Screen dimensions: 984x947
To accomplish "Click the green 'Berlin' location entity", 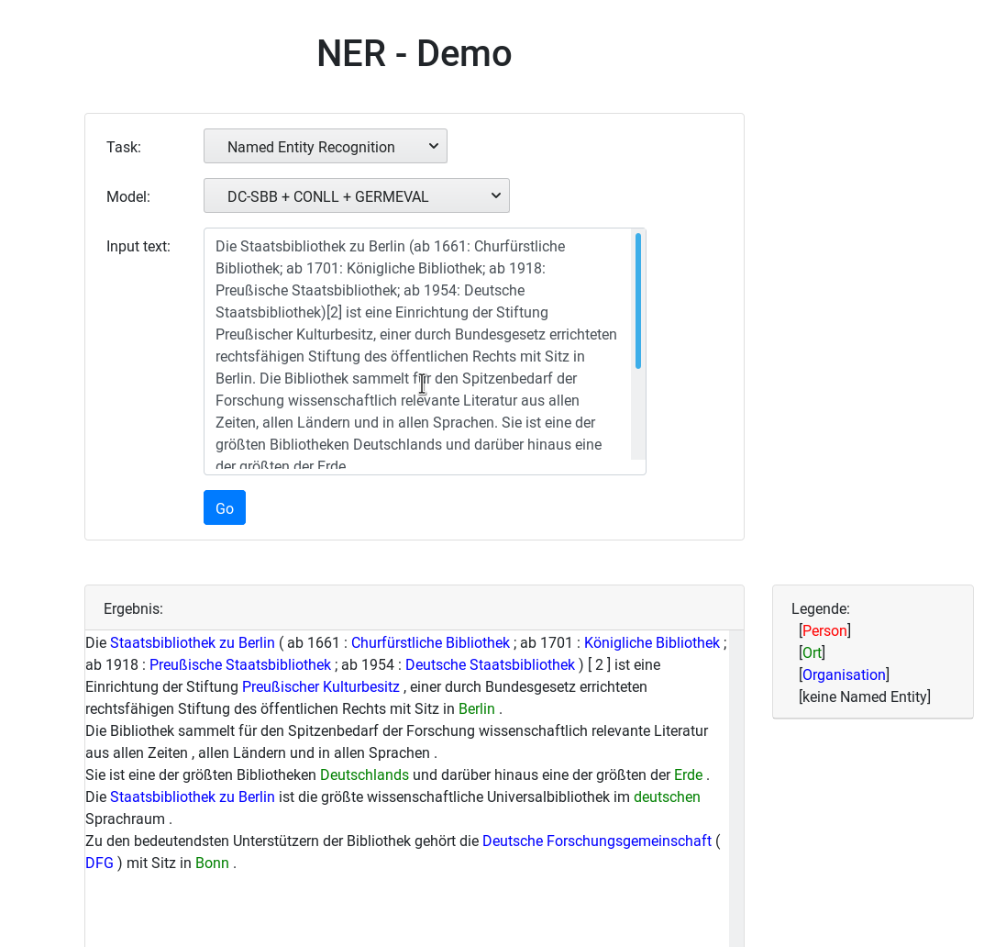I will [476, 708].
